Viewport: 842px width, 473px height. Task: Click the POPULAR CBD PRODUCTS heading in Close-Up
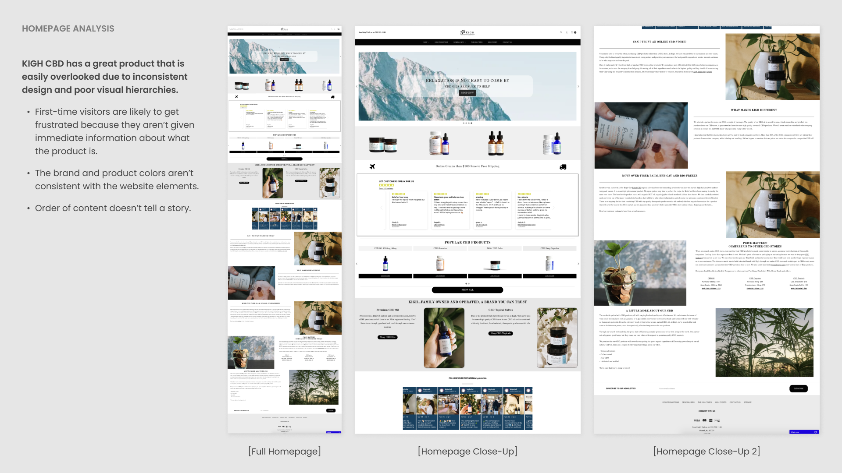pos(467,242)
